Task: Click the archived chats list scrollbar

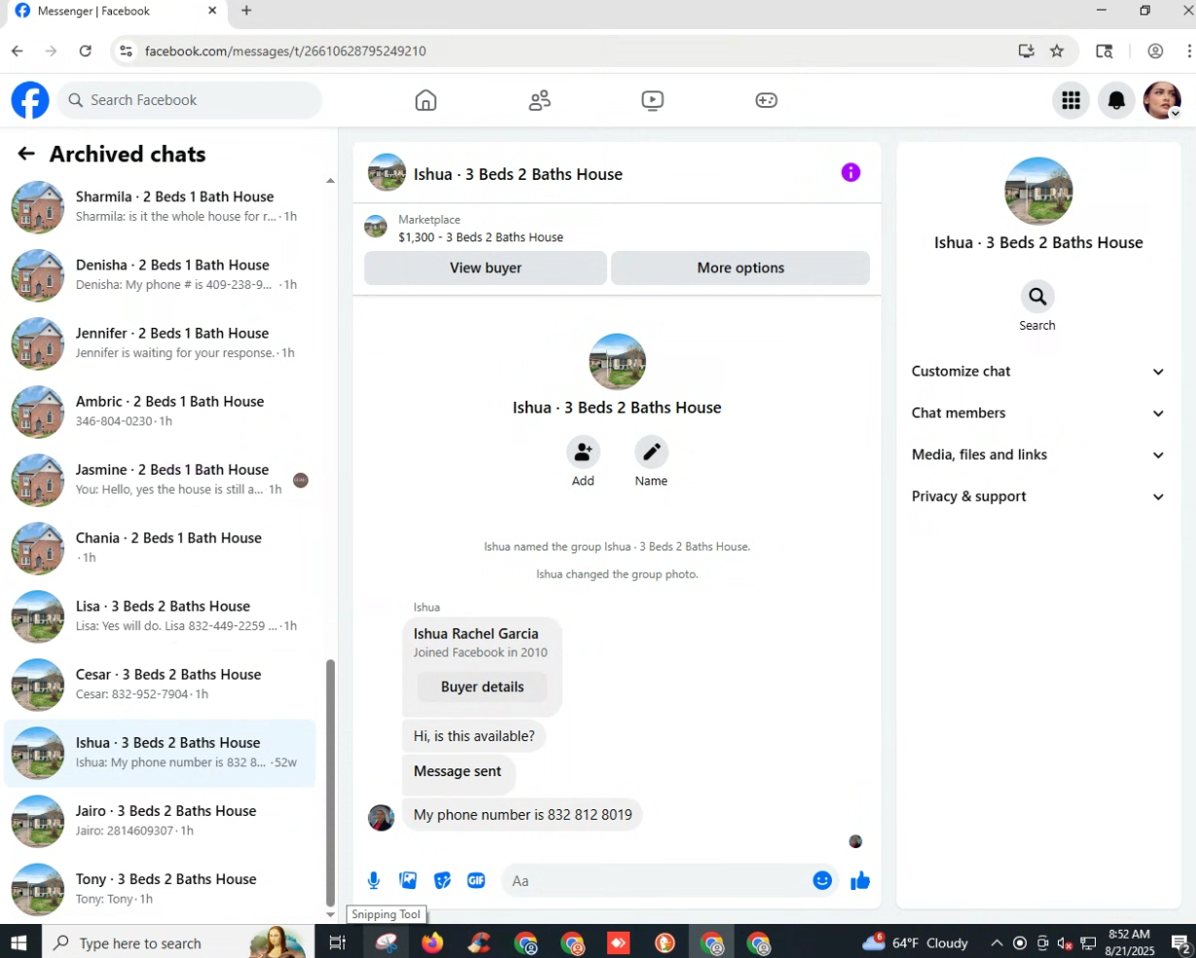Action: pos(330,783)
